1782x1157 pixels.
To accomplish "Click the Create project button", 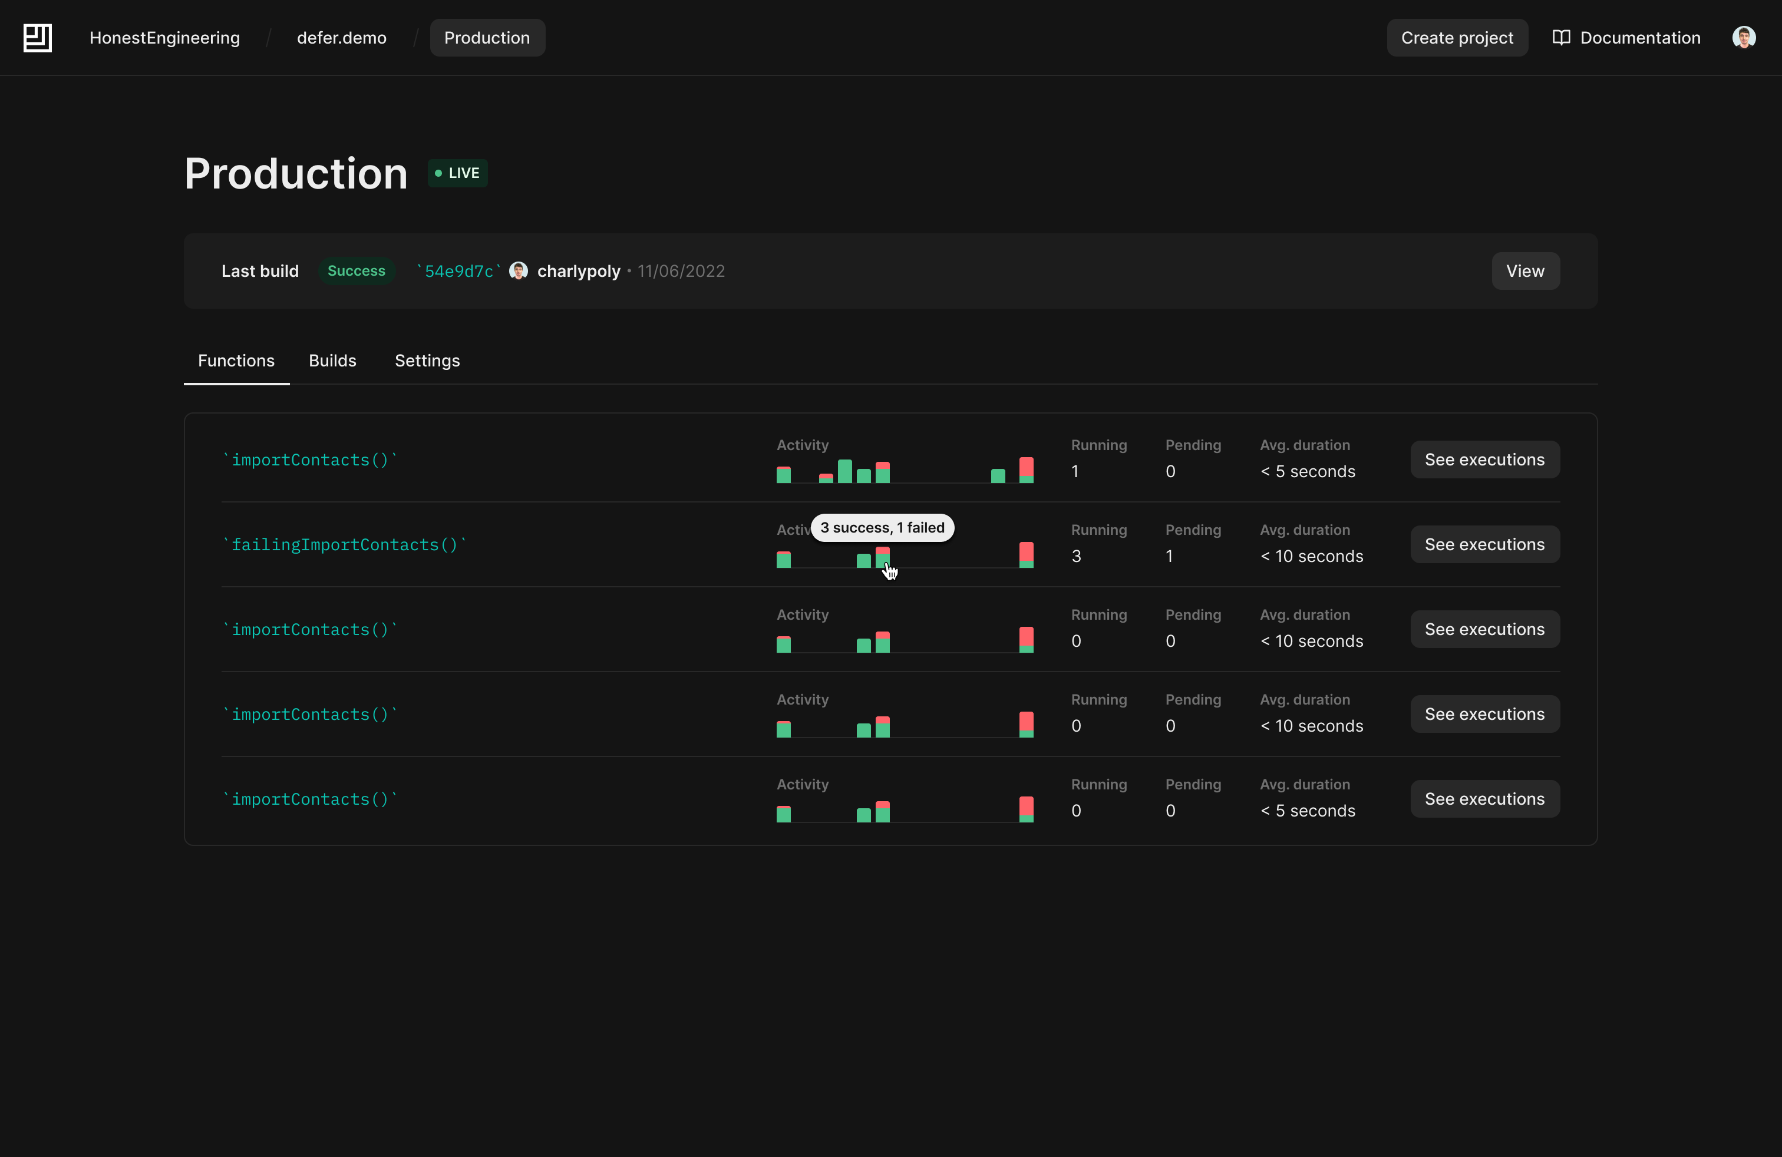I will (1457, 38).
